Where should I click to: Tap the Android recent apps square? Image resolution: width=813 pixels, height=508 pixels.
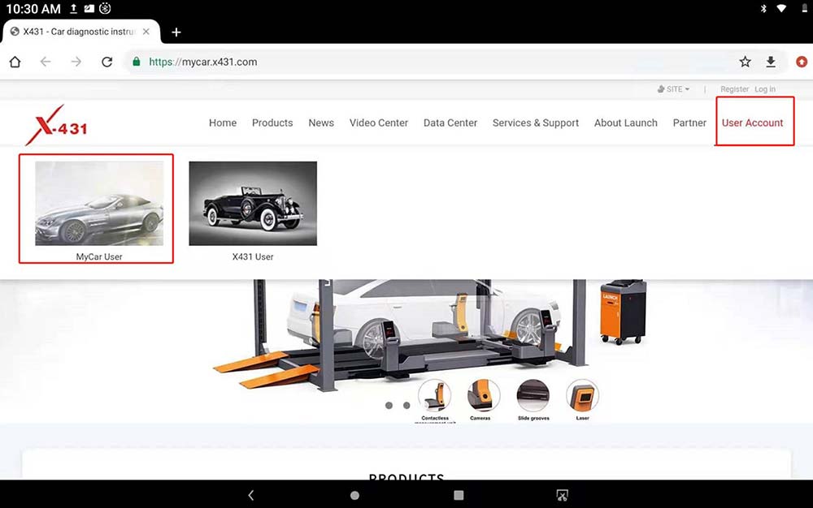tap(459, 496)
